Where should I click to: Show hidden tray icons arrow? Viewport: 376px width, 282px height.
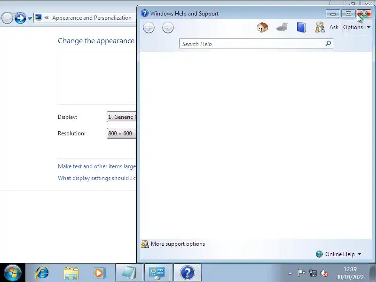(290, 273)
